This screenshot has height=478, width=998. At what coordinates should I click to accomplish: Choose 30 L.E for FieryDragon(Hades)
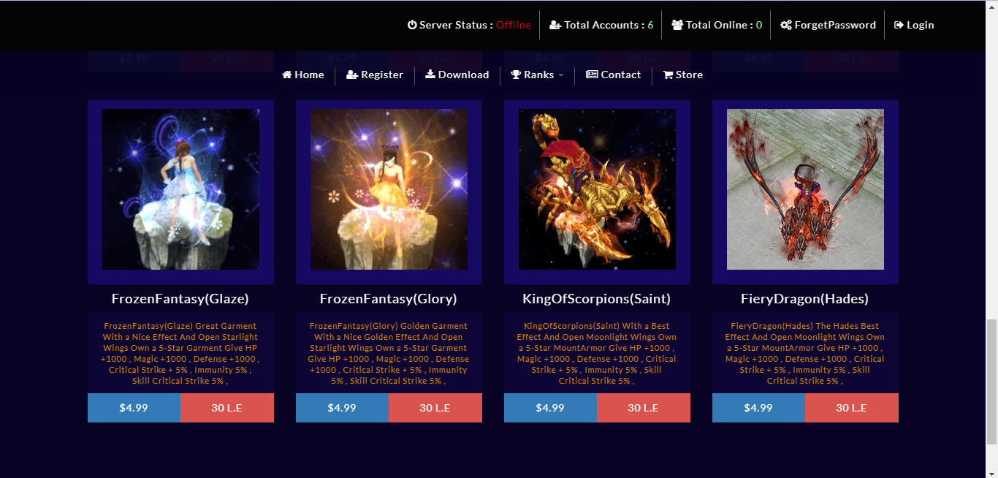852,408
